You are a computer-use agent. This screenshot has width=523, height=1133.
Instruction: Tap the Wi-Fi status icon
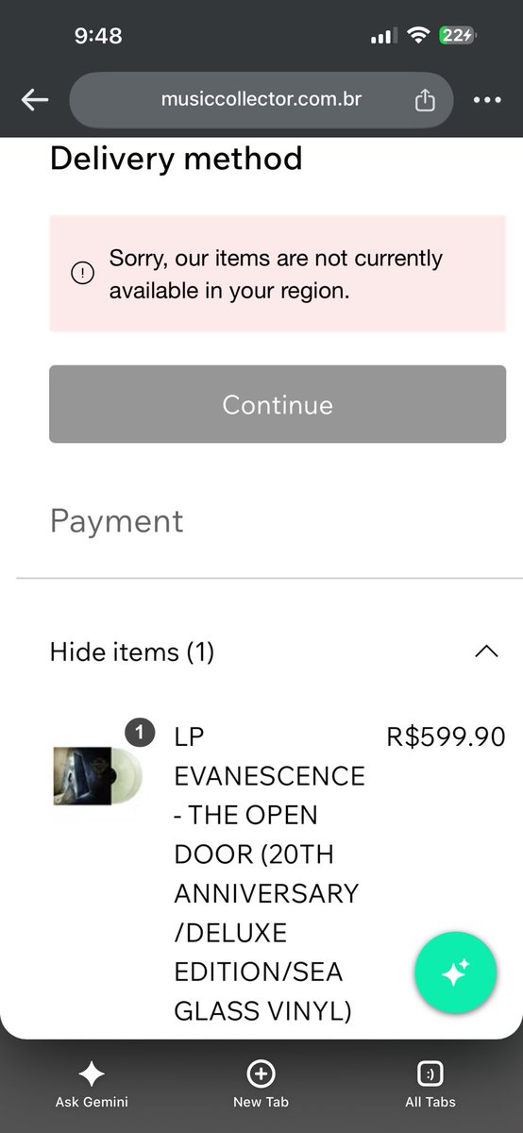click(416, 36)
